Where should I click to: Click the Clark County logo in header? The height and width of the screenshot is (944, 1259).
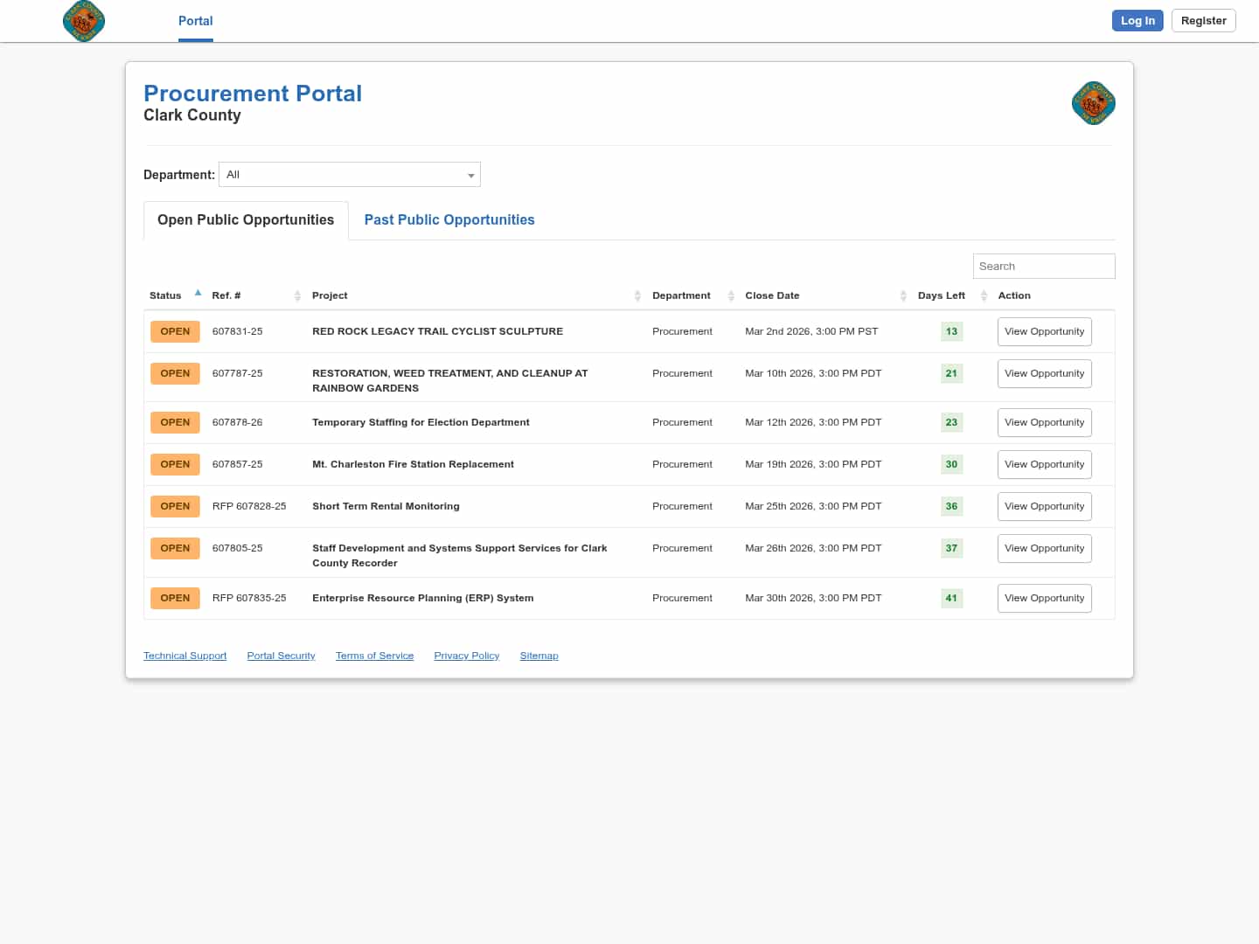pyautogui.click(x=84, y=21)
